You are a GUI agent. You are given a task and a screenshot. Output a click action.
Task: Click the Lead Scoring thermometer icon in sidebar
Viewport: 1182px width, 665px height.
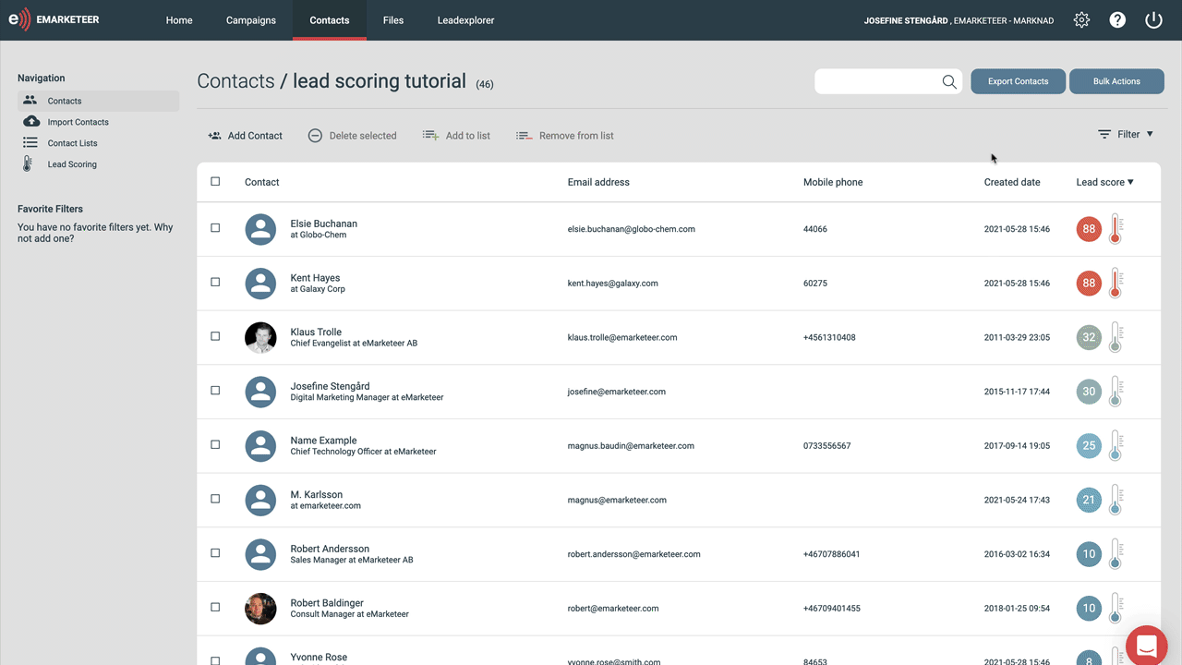click(x=28, y=164)
